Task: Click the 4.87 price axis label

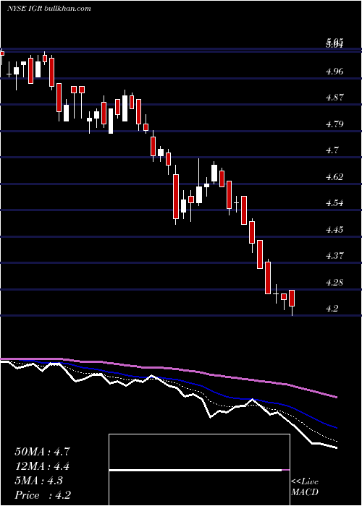Action: click(x=334, y=98)
